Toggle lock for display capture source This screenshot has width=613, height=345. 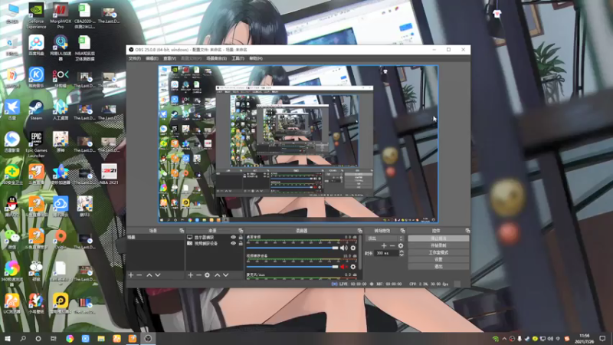(x=241, y=238)
